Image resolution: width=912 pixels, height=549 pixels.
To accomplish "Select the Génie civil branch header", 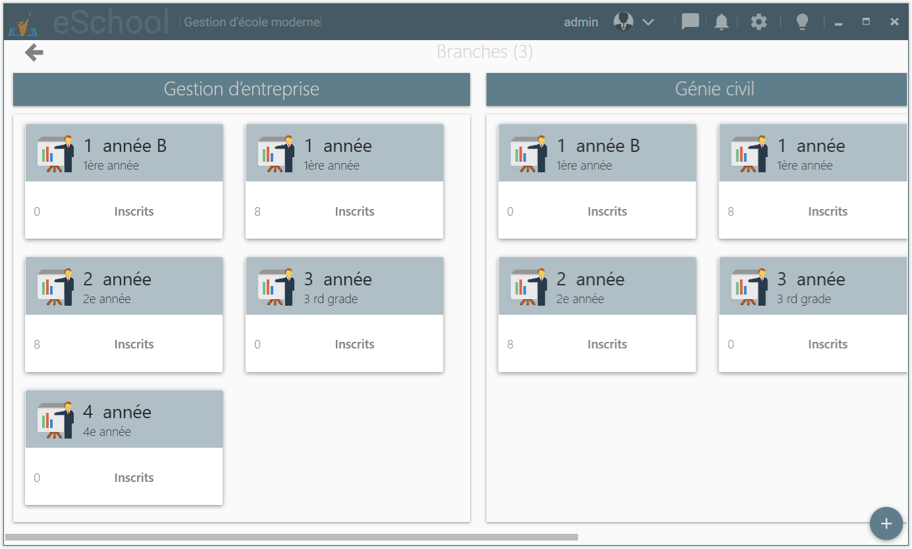I will tap(714, 89).
